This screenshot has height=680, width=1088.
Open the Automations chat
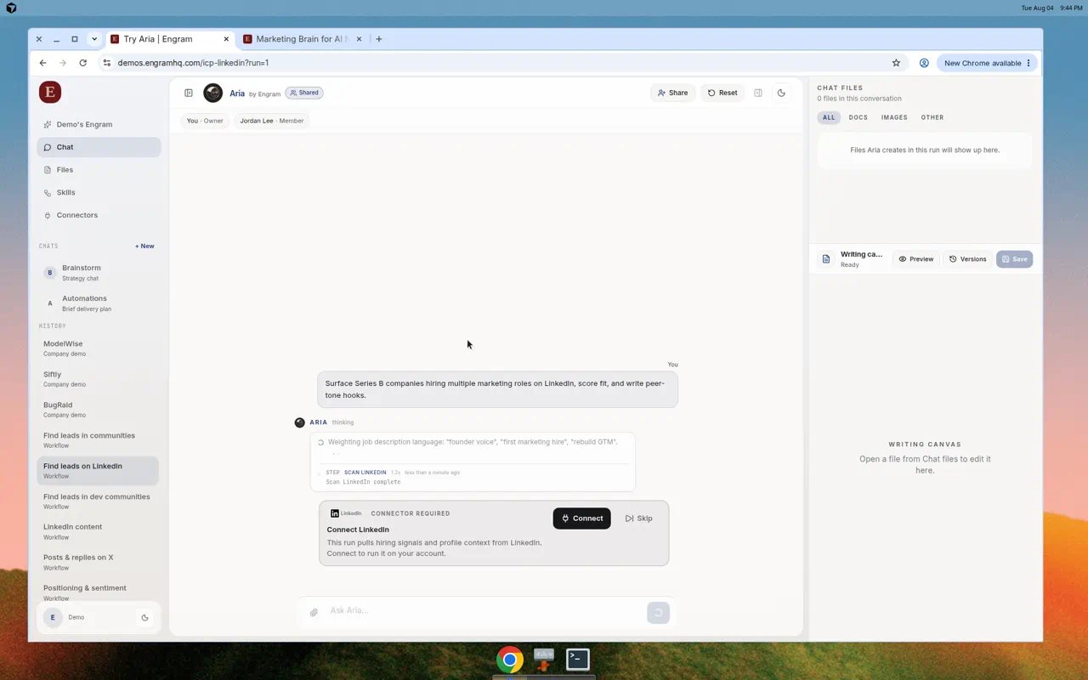point(99,303)
